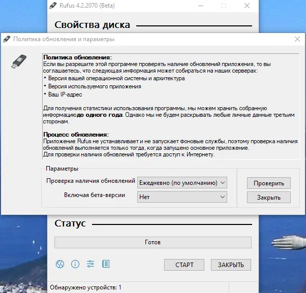Click the Свойства диска heading

pos(93,25)
